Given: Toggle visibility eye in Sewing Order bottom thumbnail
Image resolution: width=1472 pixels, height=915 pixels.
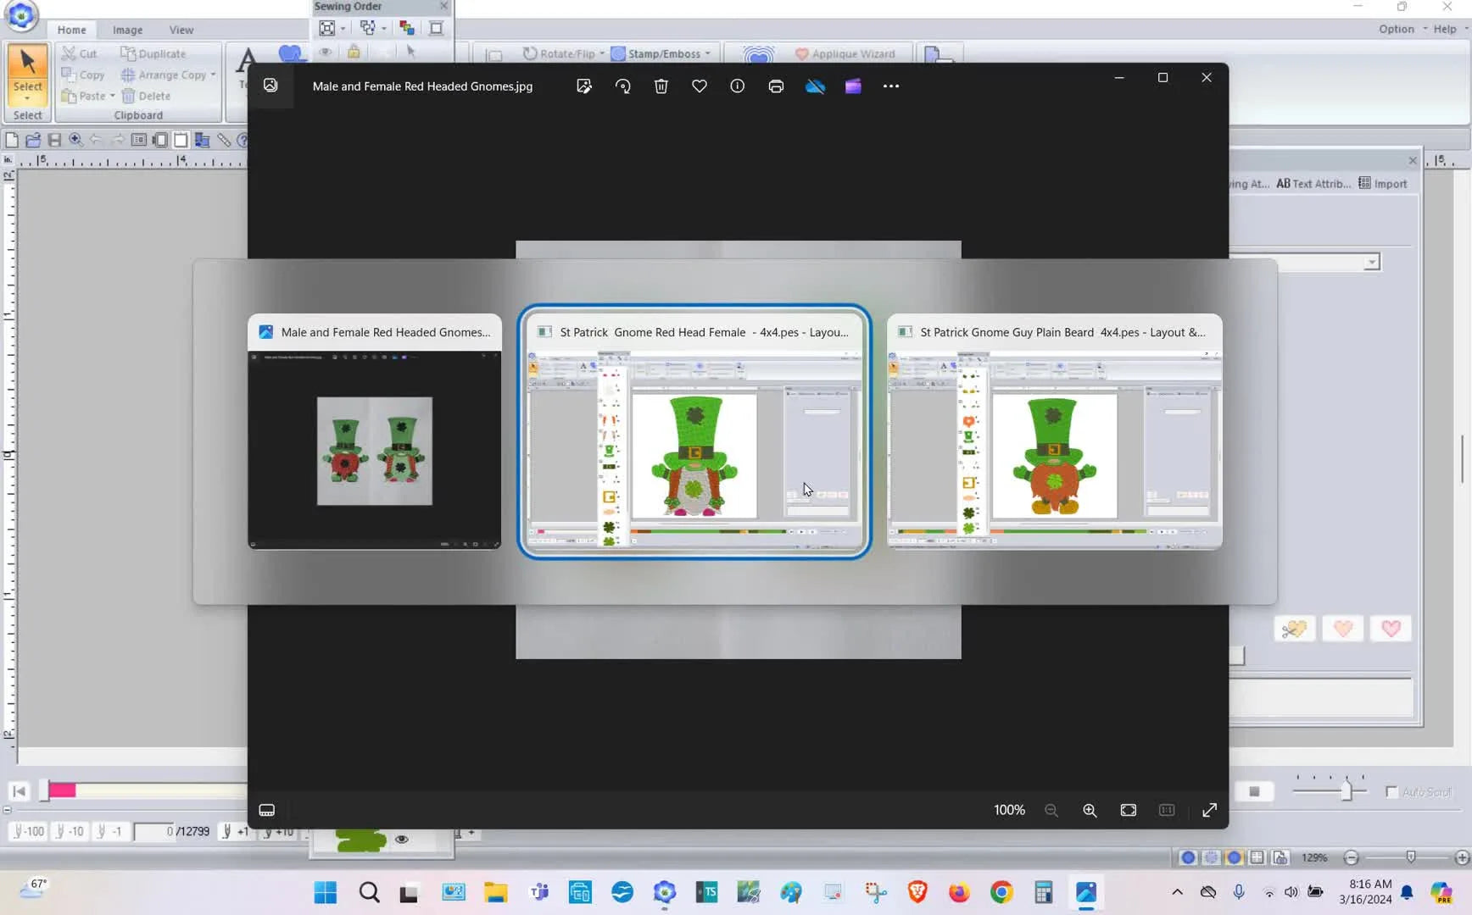Looking at the screenshot, I should pyautogui.click(x=401, y=840).
